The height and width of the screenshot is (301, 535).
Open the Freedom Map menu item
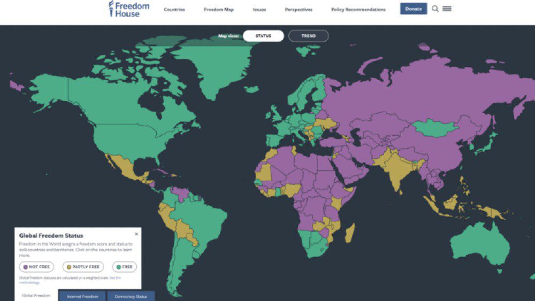(x=218, y=10)
